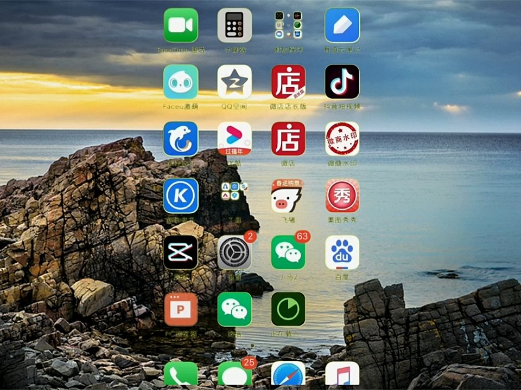This screenshot has height=390, width=521.
Task: Open the 微商水印 stamp app
Action: point(342,139)
